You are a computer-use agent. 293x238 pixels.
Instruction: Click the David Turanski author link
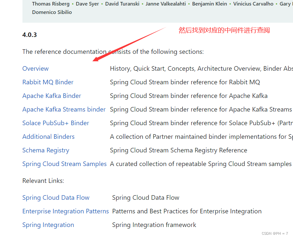pyautogui.click(x=122, y=4)
